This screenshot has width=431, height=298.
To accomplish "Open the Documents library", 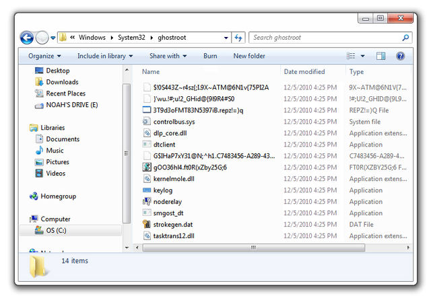I will point(57,139).
